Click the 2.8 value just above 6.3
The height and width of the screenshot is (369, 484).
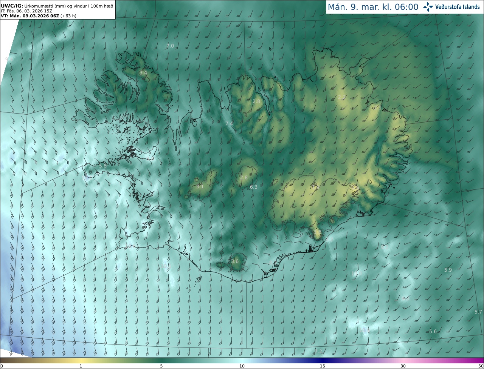point(244,177)
